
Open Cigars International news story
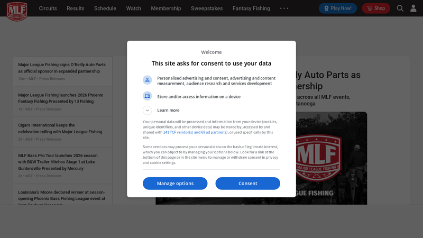tap(60, 129)
